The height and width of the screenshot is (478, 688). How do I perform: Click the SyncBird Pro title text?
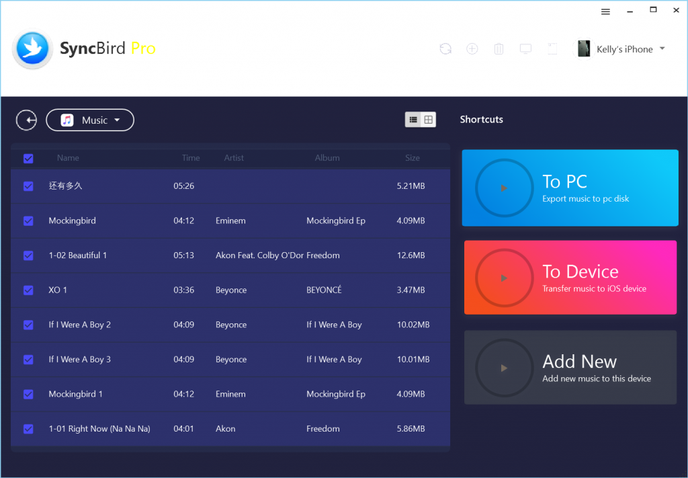point(107,48)
